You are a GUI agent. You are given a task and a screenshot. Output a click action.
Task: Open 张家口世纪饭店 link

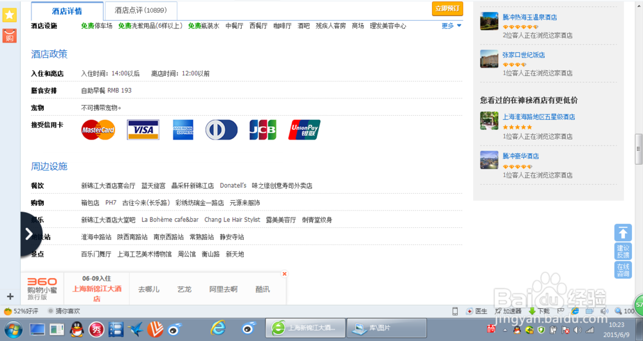[523, 55]
